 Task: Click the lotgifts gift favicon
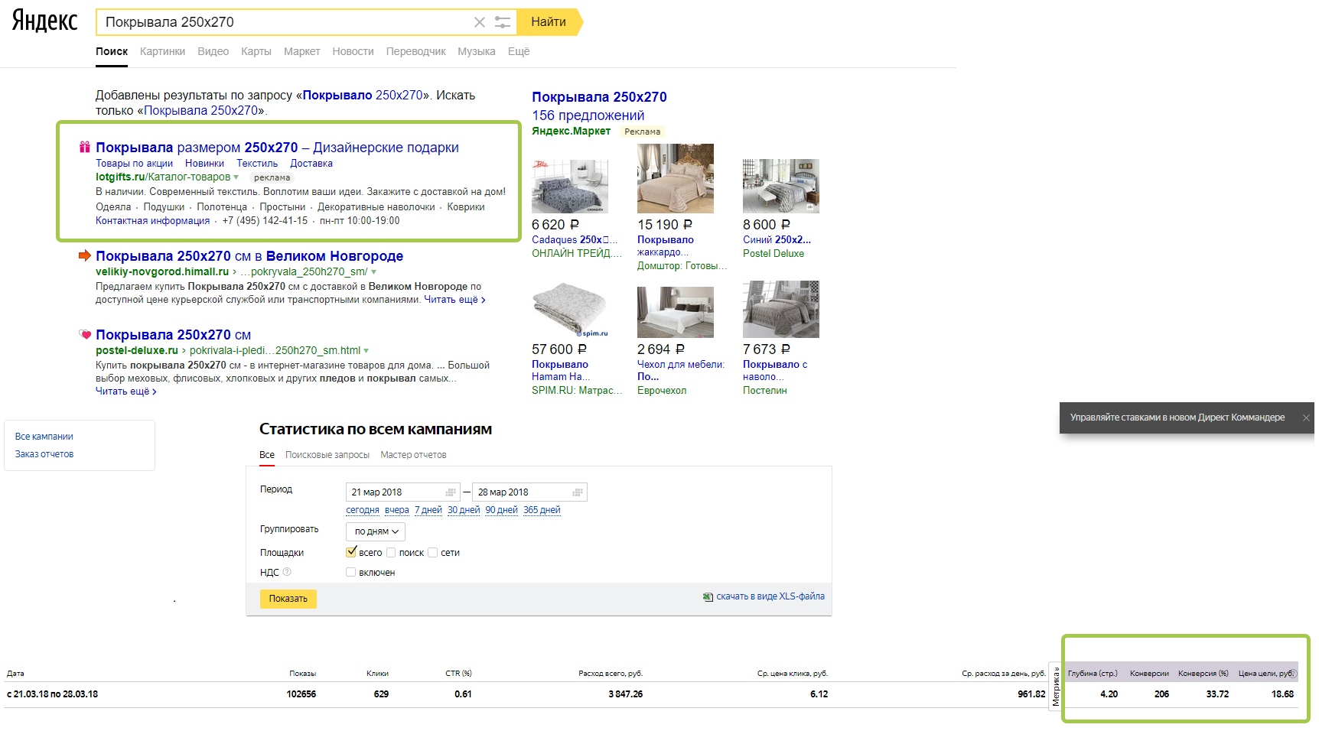pyautogui.click(x=85, y=147)
